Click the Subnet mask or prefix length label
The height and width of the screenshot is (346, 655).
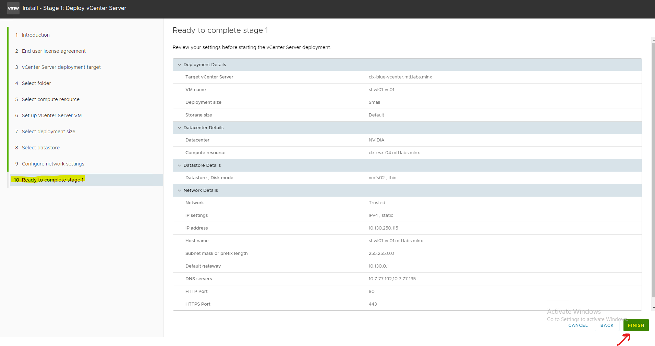(216, 254)
